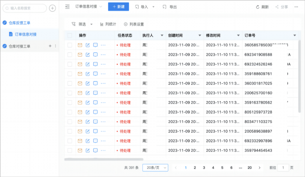This screenshot has width=305, height=177.
Task: Click the 导出 button
Action: pos(170,7)
